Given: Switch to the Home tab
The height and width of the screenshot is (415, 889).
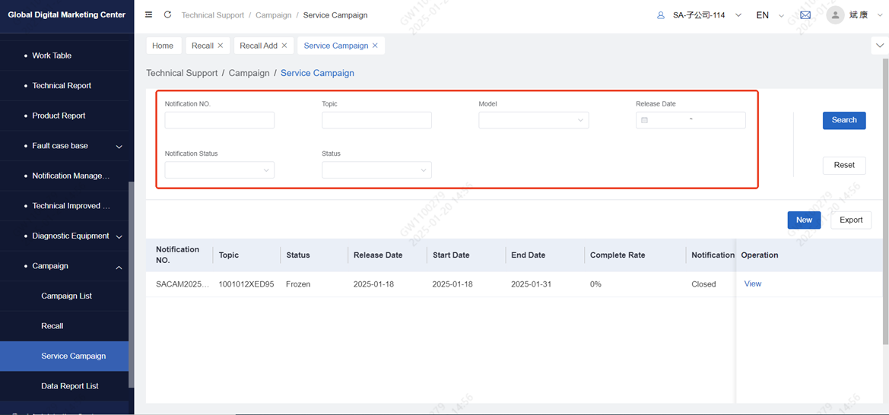Looking at the screenshot, I should pos(163,46).
